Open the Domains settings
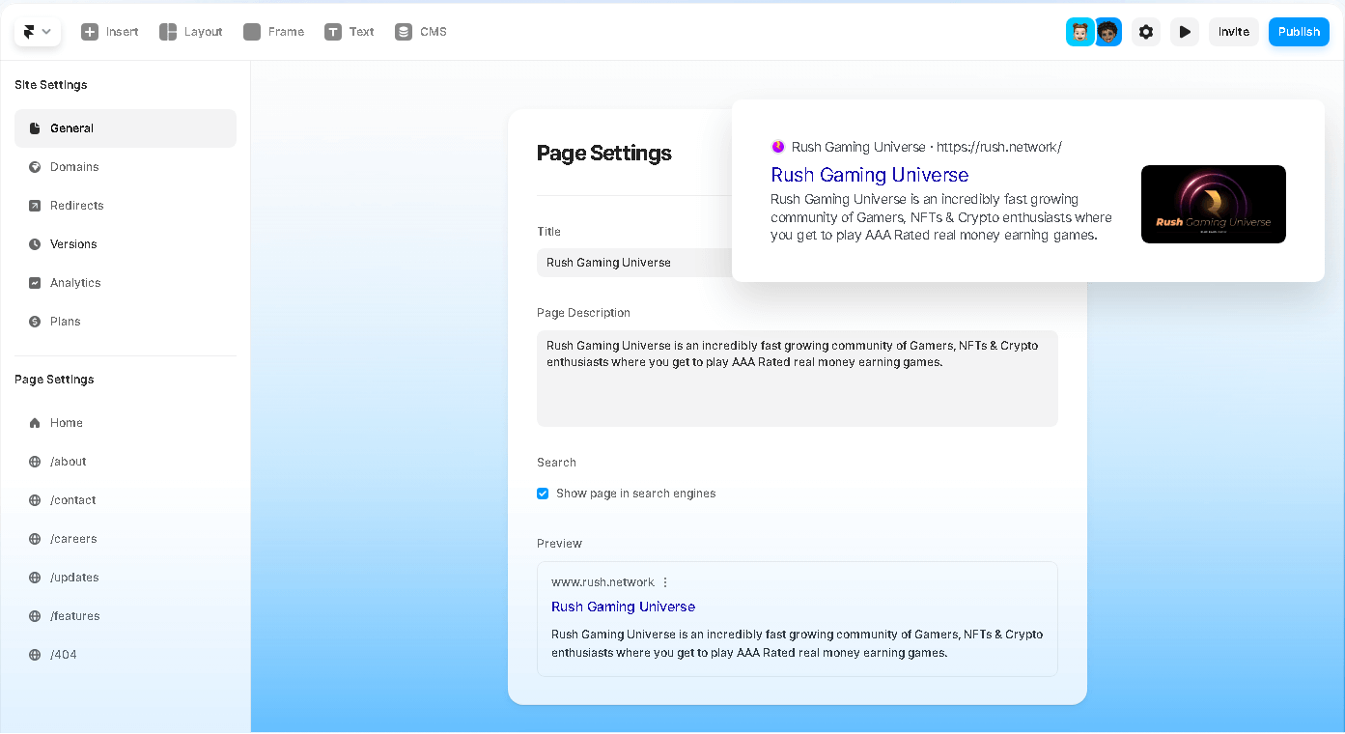This screenshot has height=734, width=1345. [x=74, y=166]
